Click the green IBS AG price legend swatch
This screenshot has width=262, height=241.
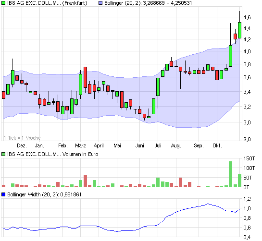tap(3, 3)
